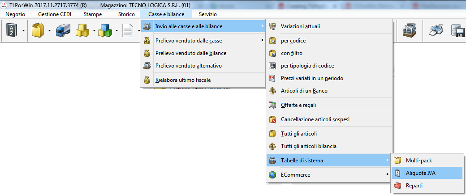This screenshot has width=466, height=195.
Task: Open the Negozio menu
Action: 15,14
